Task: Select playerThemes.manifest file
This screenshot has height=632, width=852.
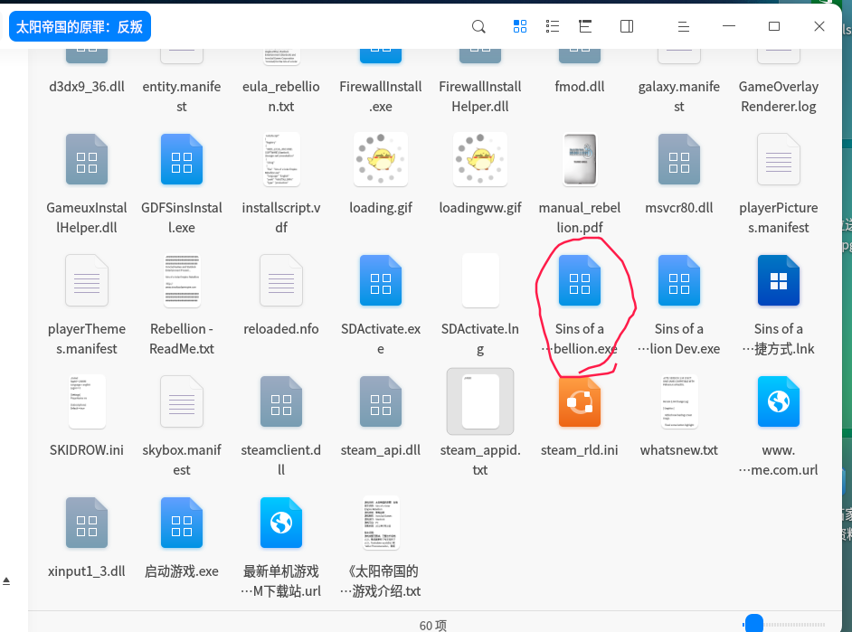Action: click(87, 280)
